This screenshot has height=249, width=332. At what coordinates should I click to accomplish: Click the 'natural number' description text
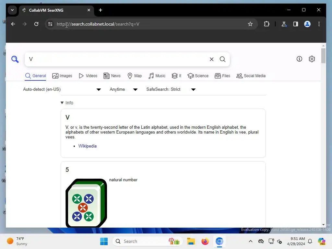pos(123,180)
